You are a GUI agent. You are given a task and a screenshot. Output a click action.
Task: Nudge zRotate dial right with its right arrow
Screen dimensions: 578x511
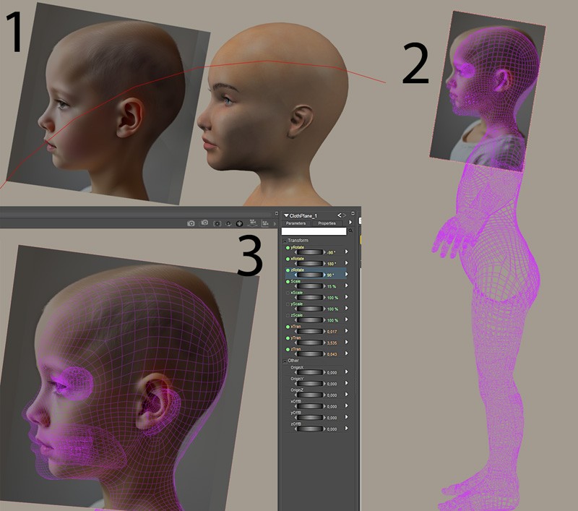324,275
